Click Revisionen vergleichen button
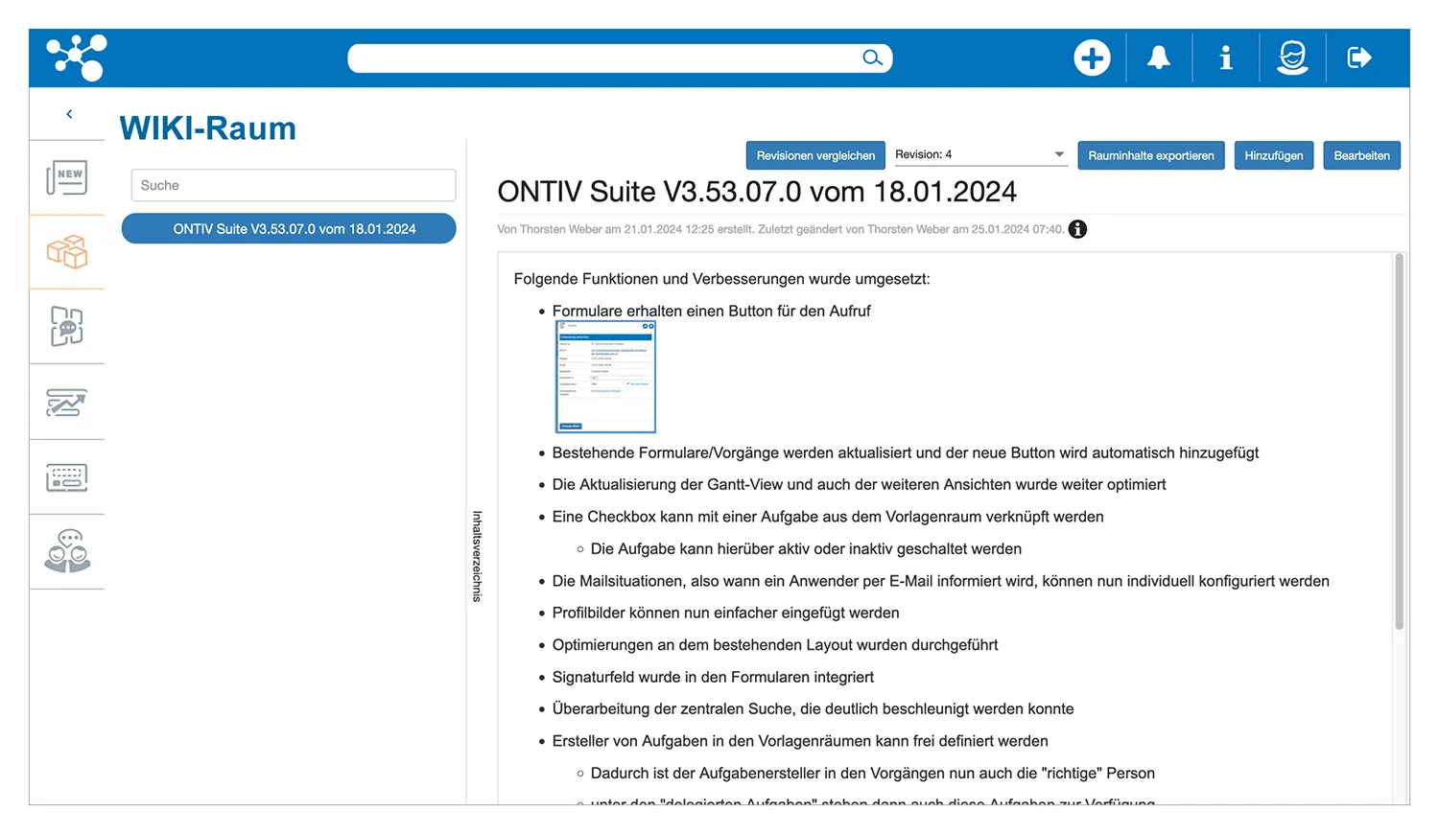Viewport: 1439px width, 834px height. pos(815,155)
